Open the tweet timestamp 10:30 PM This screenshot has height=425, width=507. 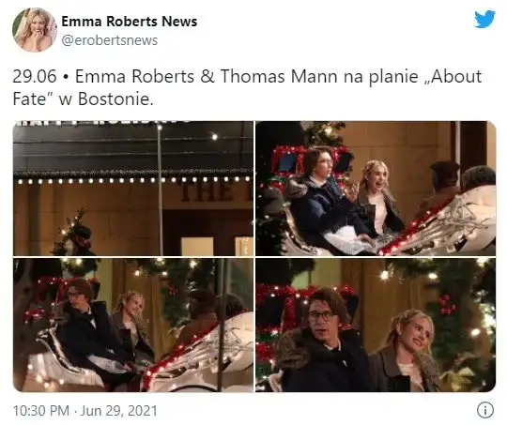click(x=41, y=411)
